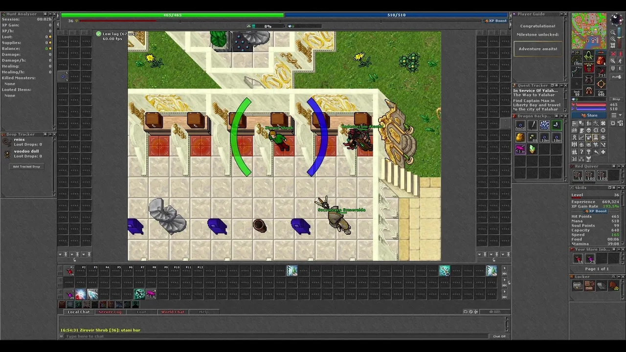Expand the right arrow of first action bar
The width and height of the screenshot is (626, 352).
click(505, 268)
